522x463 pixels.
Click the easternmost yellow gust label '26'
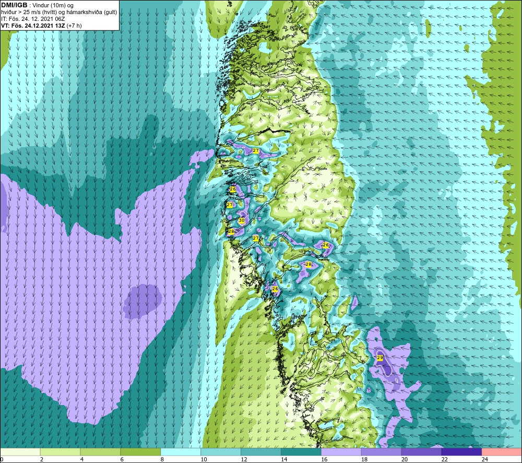(326, 245)
